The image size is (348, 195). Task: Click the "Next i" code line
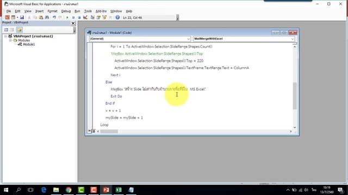click(x=115, y=75)
